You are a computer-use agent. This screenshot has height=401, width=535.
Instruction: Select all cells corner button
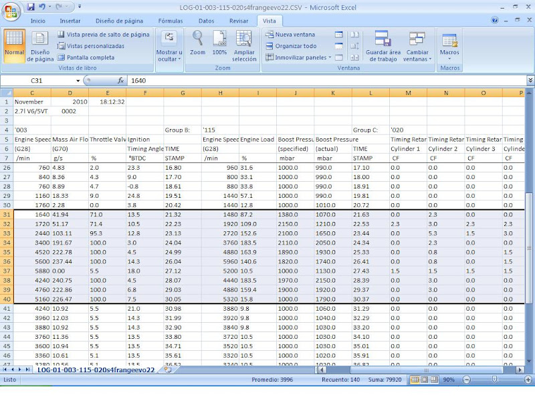tap(7, 93)
